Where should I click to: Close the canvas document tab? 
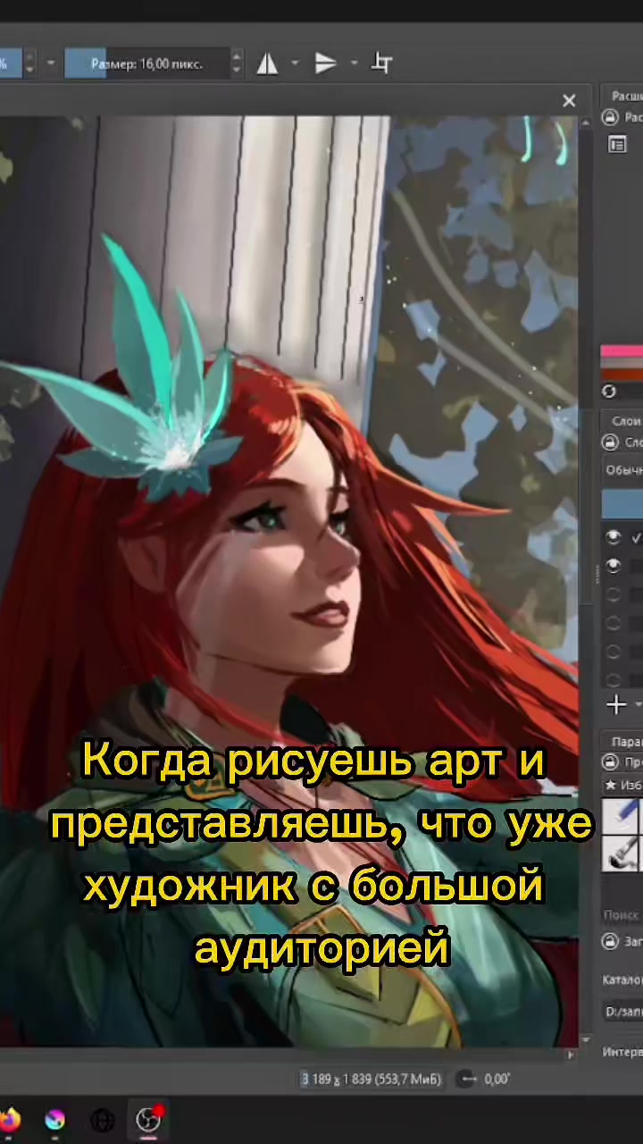click(569, 101)
